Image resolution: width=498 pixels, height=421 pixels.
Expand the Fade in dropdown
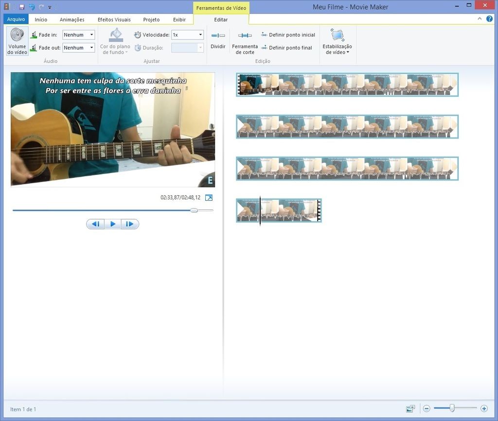point(91,35)
